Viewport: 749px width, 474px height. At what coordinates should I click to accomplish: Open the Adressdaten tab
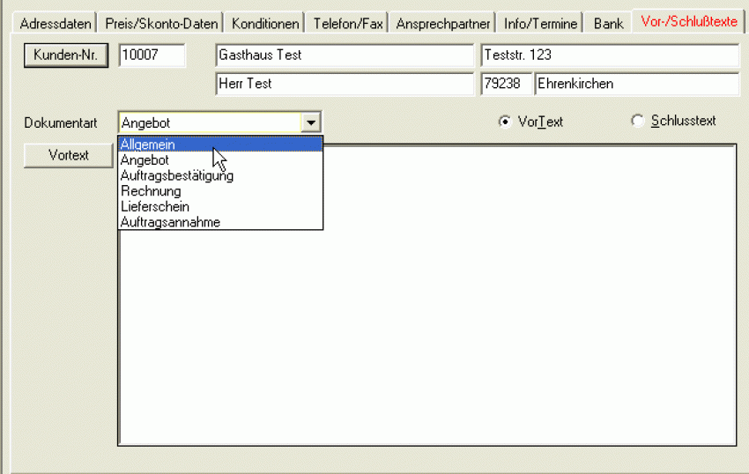point(55,24)
